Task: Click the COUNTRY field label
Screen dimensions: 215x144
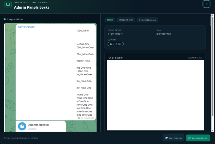Action: 112,40
